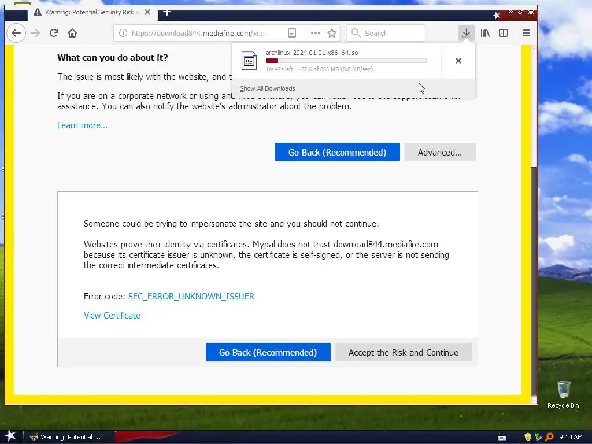This screenshot has height=444, width=592.
Task: Show site information from the address bar icon
Action: click(123, 33)
